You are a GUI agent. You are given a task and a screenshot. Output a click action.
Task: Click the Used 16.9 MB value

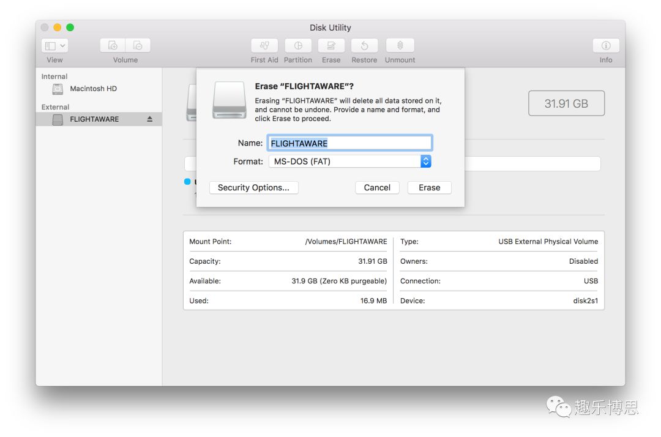(x=373, y=301)
